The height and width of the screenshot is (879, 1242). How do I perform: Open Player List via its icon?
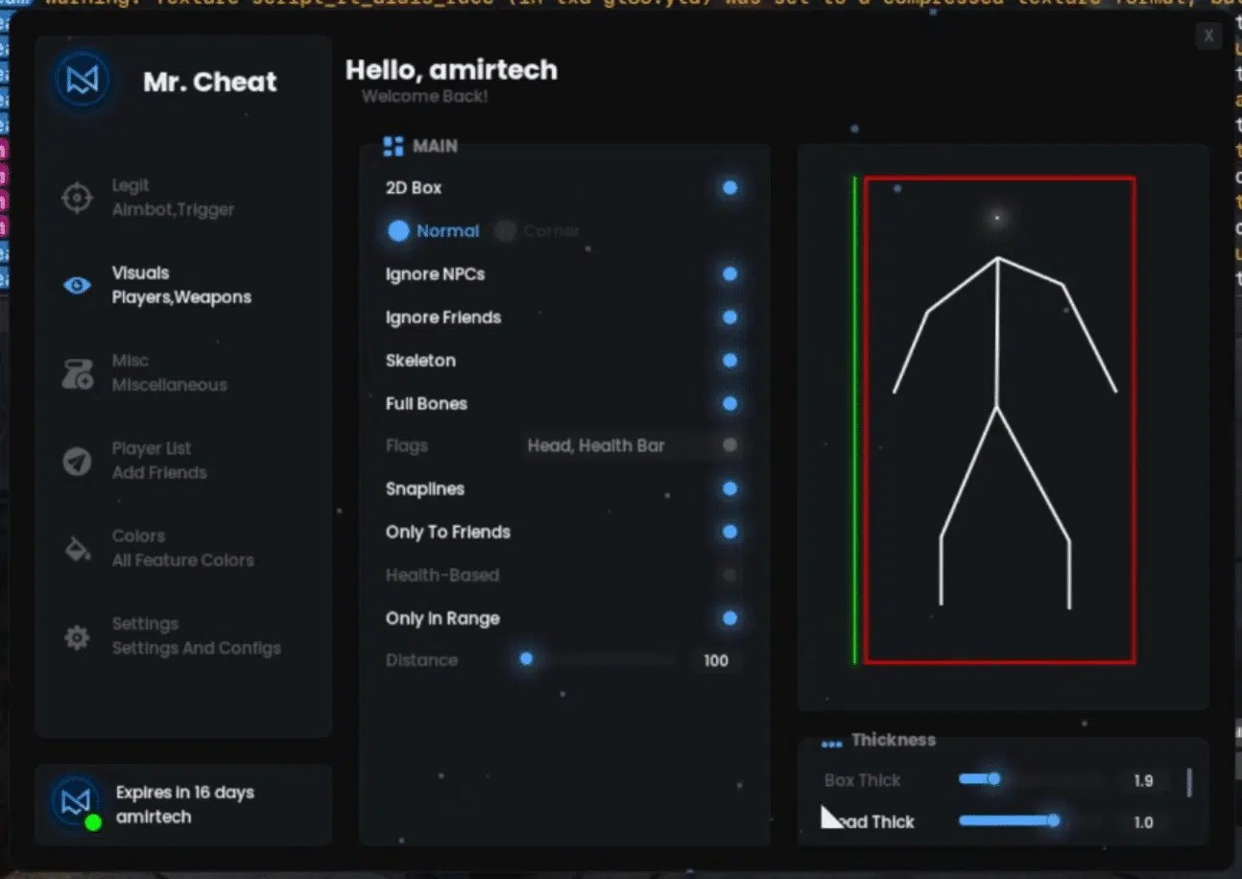tap(77, 460)
